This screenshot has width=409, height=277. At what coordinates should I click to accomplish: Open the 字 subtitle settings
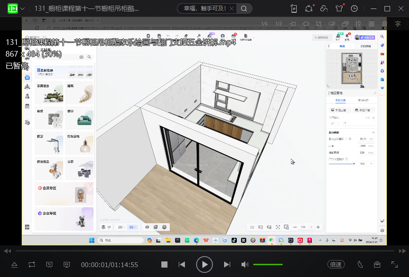(x=398, y=24)
